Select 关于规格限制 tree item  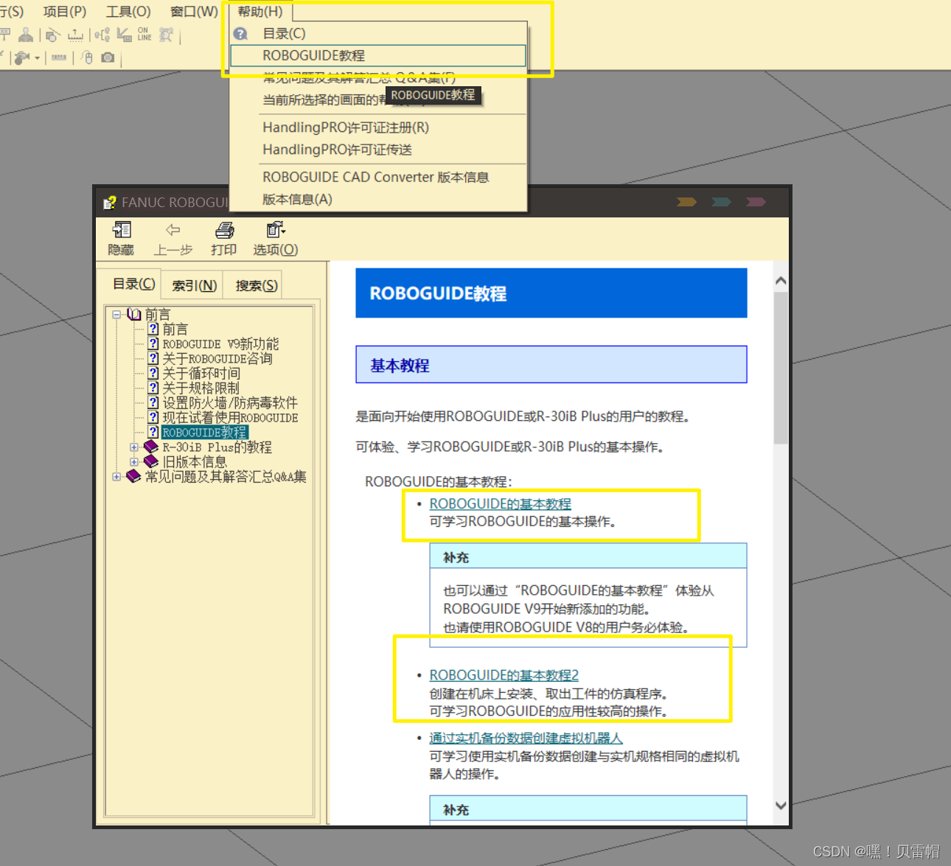click(201, 388)
